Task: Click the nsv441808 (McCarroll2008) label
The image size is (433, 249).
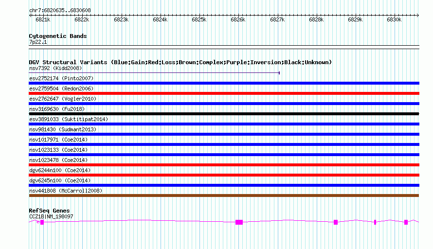Action: point(66,191)
